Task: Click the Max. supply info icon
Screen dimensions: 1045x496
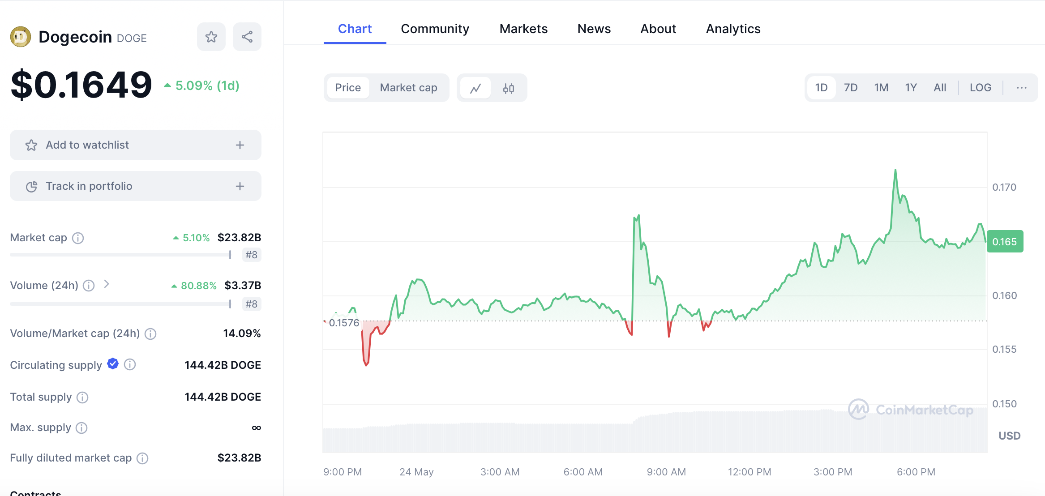Action: [x=81, y=428]
